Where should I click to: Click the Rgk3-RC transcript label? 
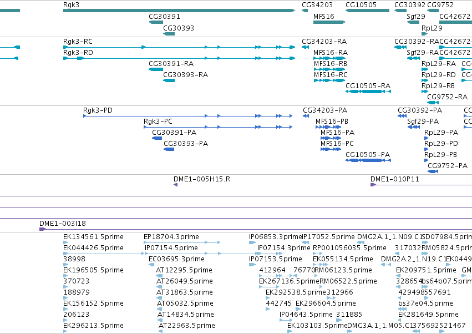[78, 41]
